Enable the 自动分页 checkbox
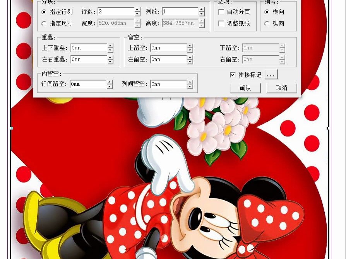 (x=221, y=12)
